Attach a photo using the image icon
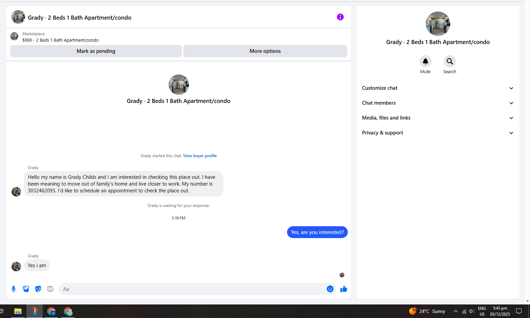 pos(26,289)
